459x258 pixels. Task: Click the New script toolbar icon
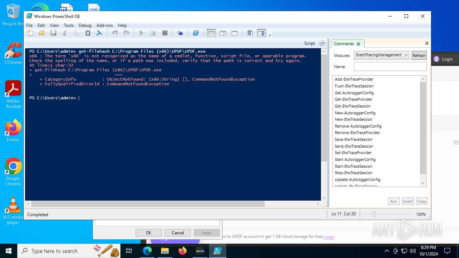[x=30, y=33]
